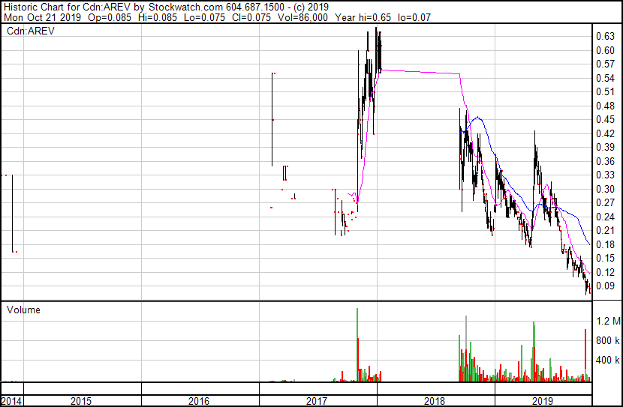Viewport: 623px width, 407px height.
Task: Click the 0.18 price axis label
Action: coord(606,244)
